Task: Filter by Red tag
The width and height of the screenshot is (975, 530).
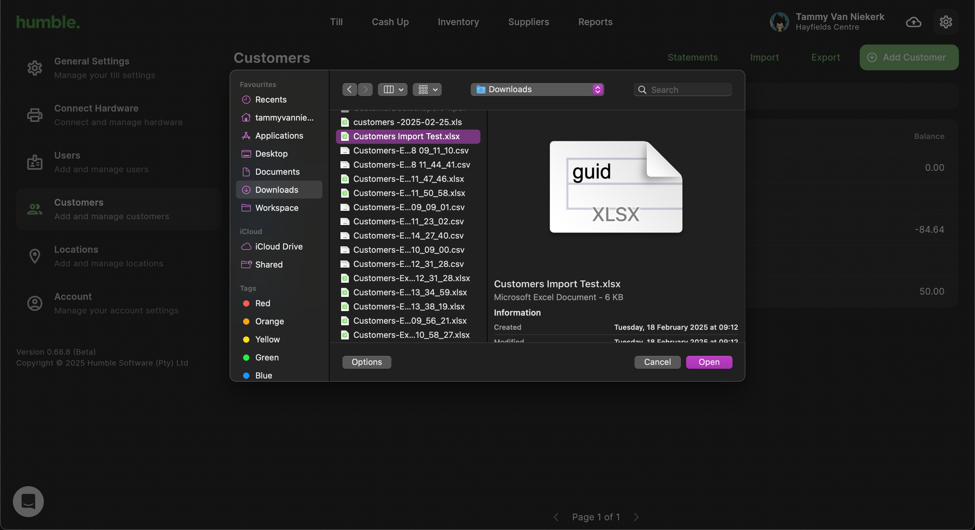Action: (279, 303)
